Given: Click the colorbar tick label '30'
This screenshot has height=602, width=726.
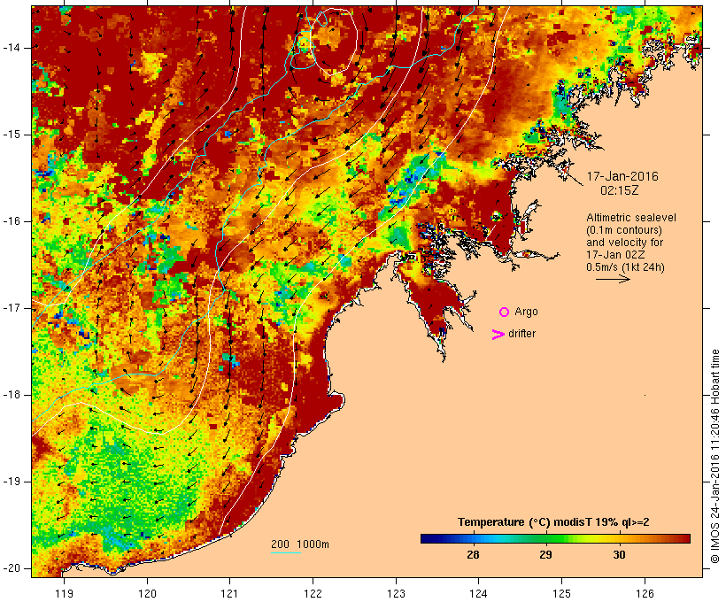Looking at the screenshot, I should [x=619, y=555].
